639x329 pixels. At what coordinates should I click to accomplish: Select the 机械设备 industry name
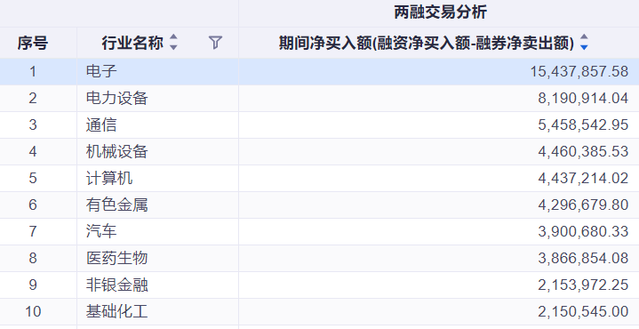(117, 152)
